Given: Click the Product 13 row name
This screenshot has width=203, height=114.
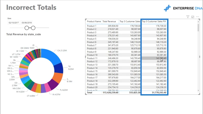Looking at the screenshot, I should coord(92,65).
